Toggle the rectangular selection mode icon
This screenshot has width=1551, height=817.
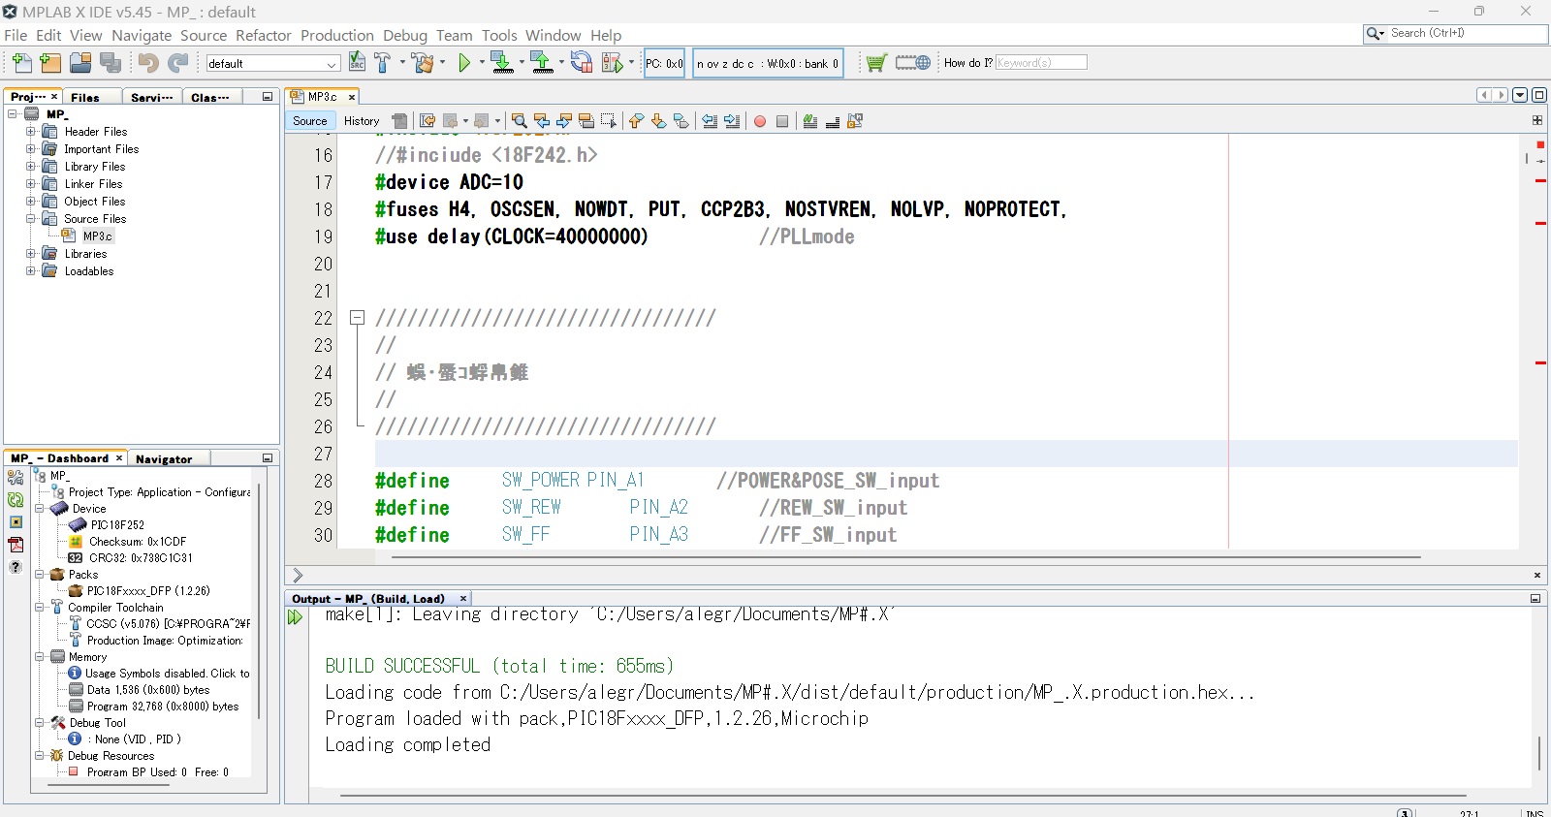point(609,121)
